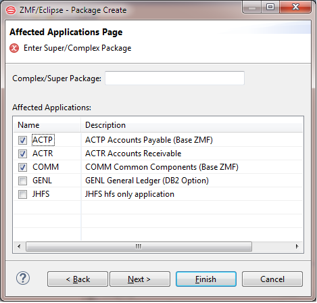This screenshot has width=317, height=303.
Task: Click 'ACTP Accounts Payable (Base ZMF)' description
Action: (x=149, y=140)
